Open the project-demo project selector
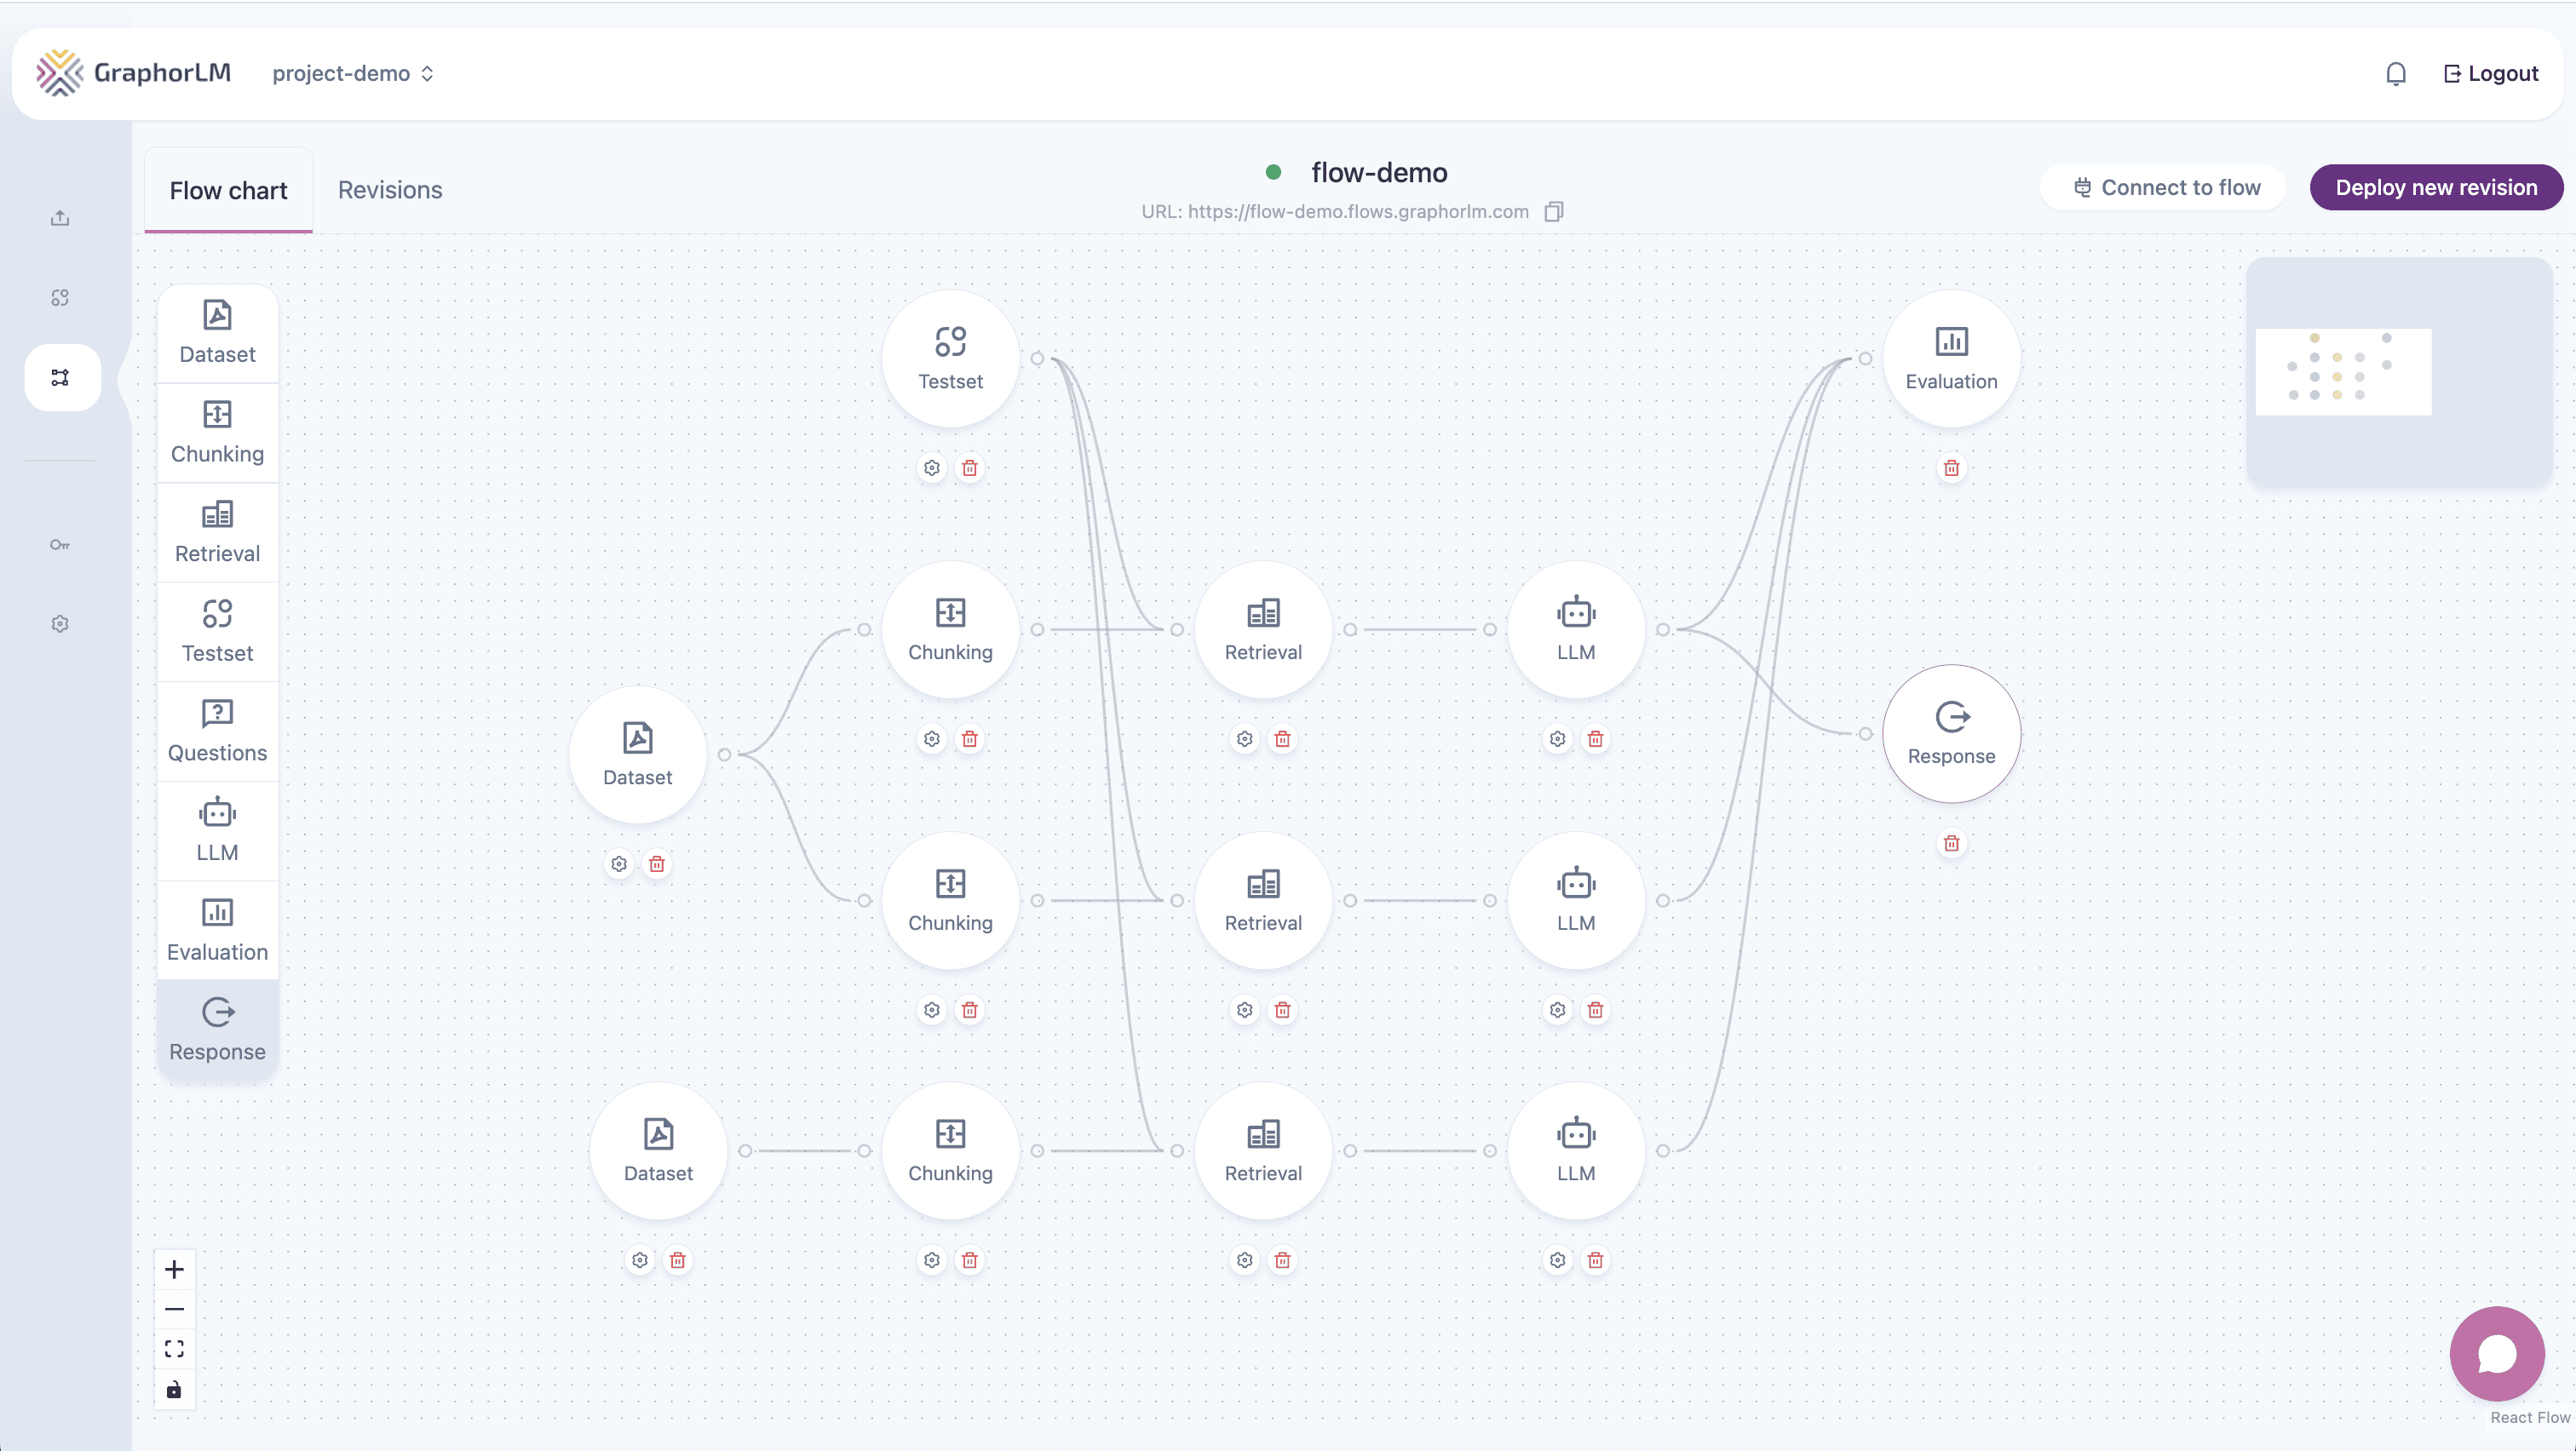 [352, 74]
